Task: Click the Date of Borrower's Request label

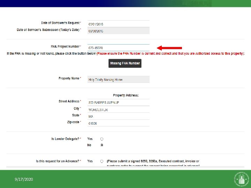Action: coord(61,23)
